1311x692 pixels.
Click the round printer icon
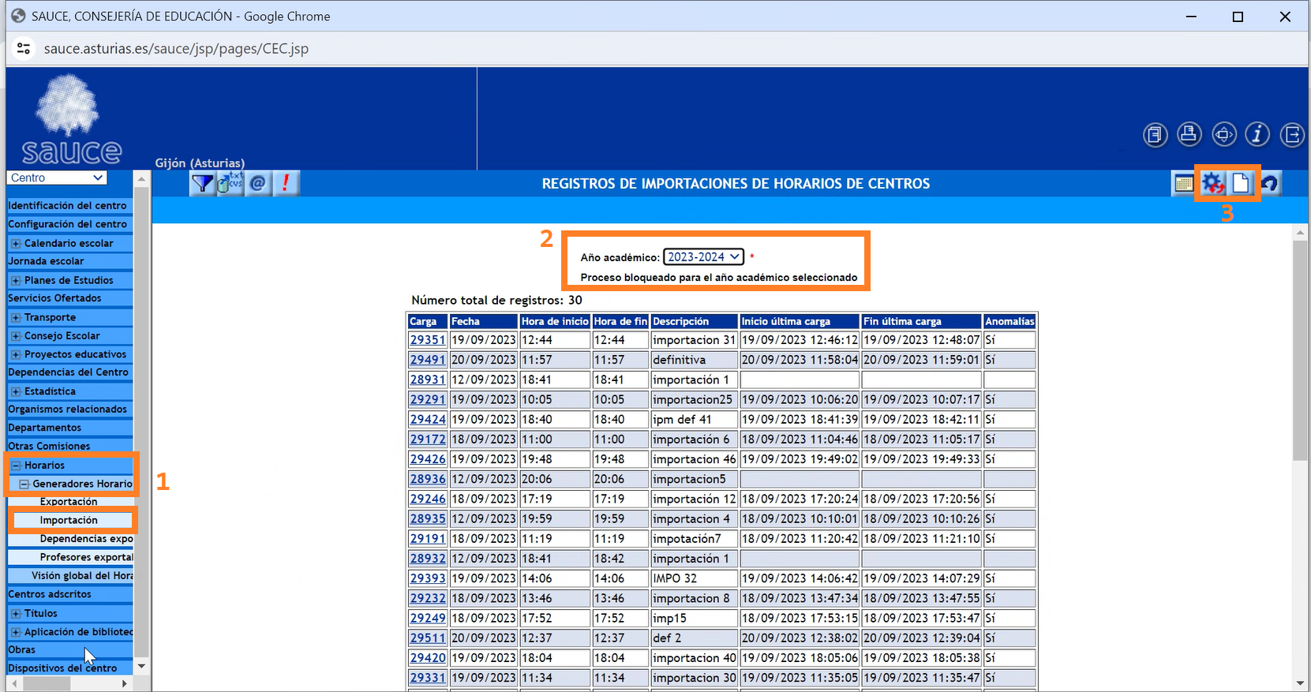tap(1189, 135)
